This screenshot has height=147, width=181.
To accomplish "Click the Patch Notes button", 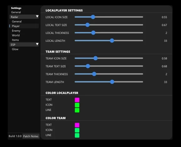I will [x=31, y=136].
